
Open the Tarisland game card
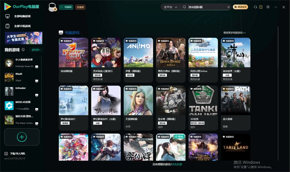tap(235, 147)
